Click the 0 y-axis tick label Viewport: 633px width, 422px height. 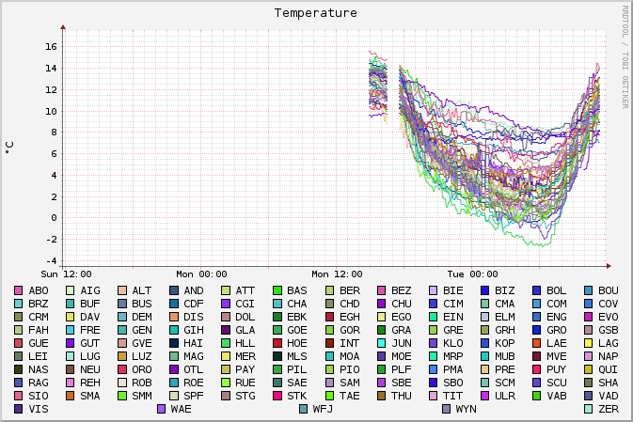[55, 218]
